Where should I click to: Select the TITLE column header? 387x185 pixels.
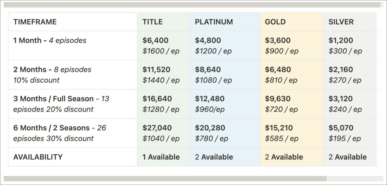pyautogui.click(x=153, y=22)
